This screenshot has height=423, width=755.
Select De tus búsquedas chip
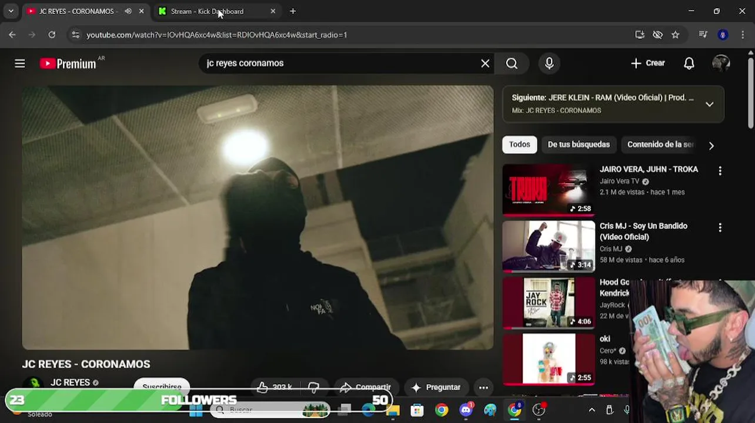tap(579, 145)
